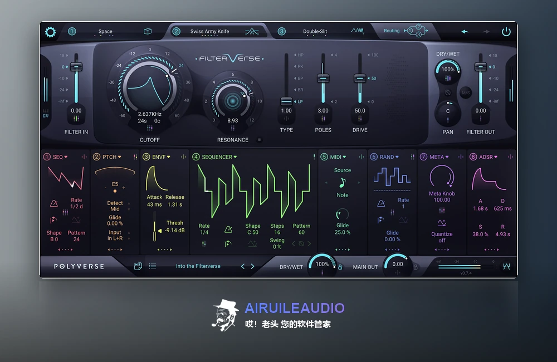Select the Space filter slot tab
This screenshot has height=362, width=557.
(105, 31)
